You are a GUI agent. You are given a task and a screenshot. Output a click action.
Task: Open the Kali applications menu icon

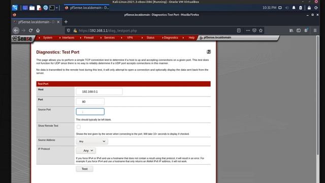15,8
